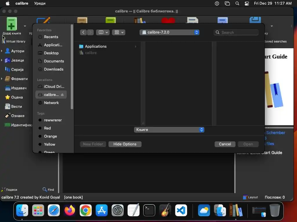This screenshot has width=297, height=222.
Task: Select Идентификатори barcode item
Action: (x=18, y=125)
